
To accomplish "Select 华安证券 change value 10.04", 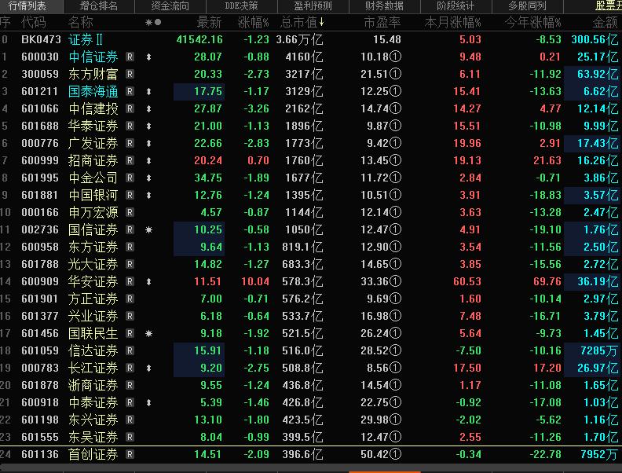I will pyautogui.click(x=255, y=281).
